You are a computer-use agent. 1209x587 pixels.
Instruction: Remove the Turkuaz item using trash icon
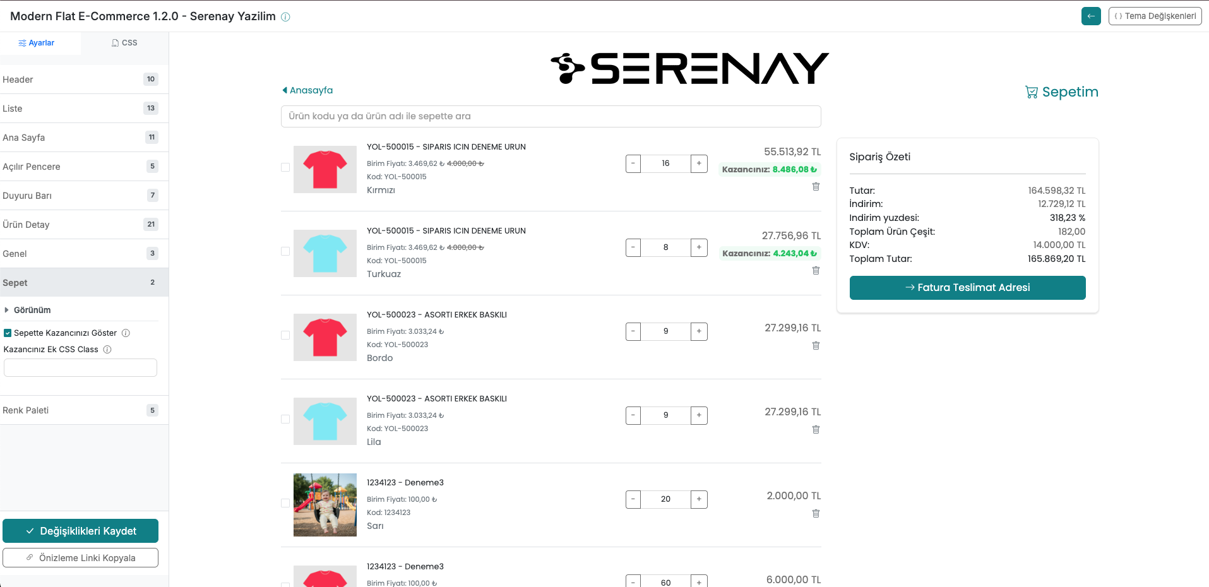coord(816,271)
